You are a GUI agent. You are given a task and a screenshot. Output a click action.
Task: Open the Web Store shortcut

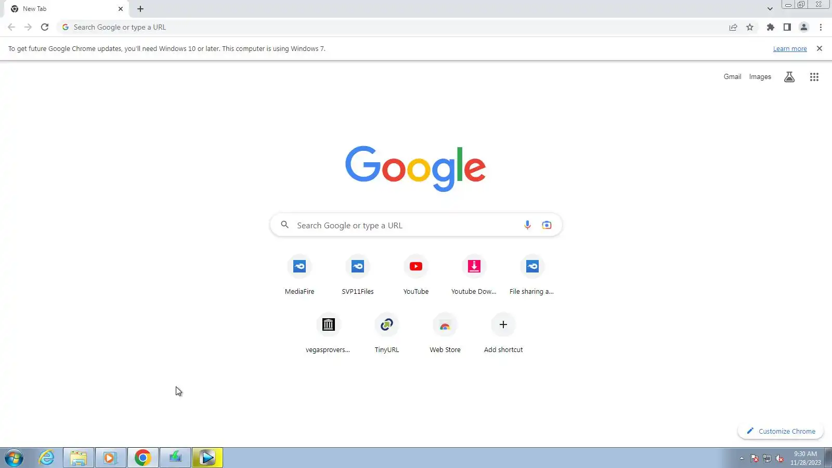[x=445, y=334]
